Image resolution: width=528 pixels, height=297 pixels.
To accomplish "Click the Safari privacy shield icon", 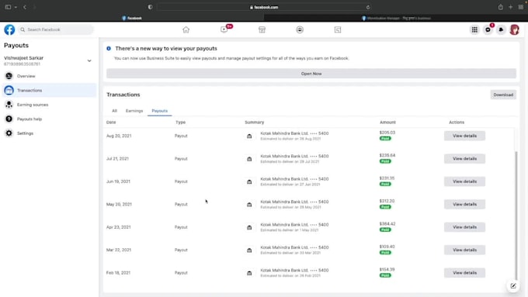I will coord(150,7).
